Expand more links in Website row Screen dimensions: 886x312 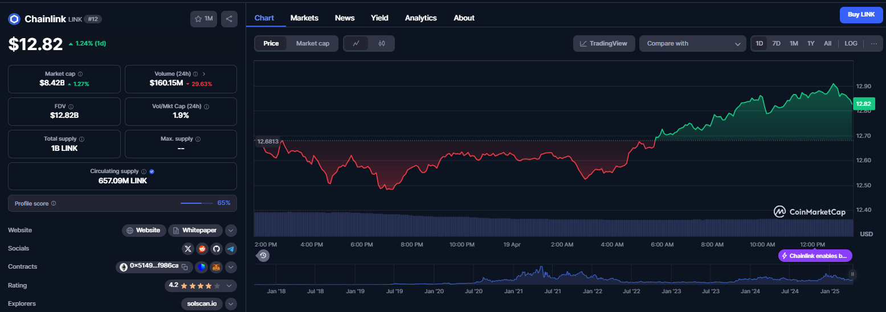coord(231,231)
